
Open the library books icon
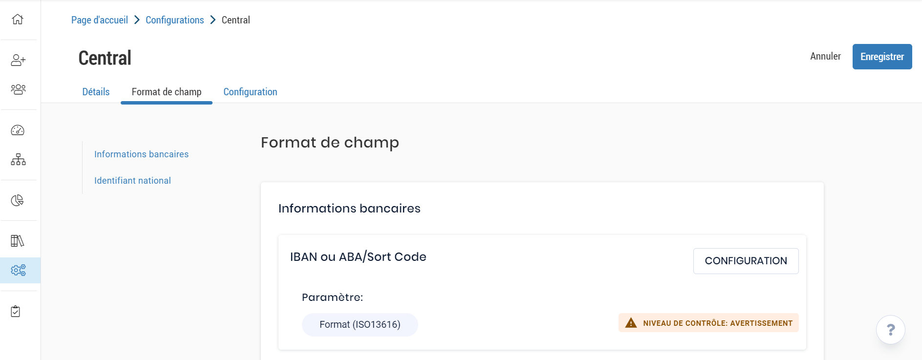point(18,241)
